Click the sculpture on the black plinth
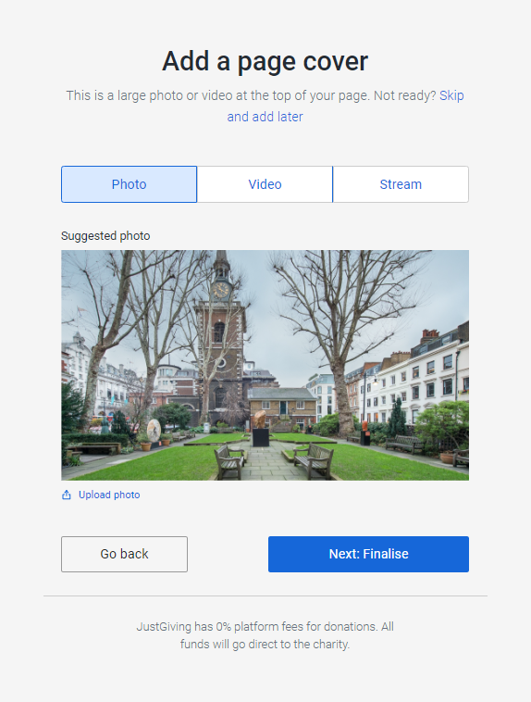531x702 pixels. pos(260,420)
